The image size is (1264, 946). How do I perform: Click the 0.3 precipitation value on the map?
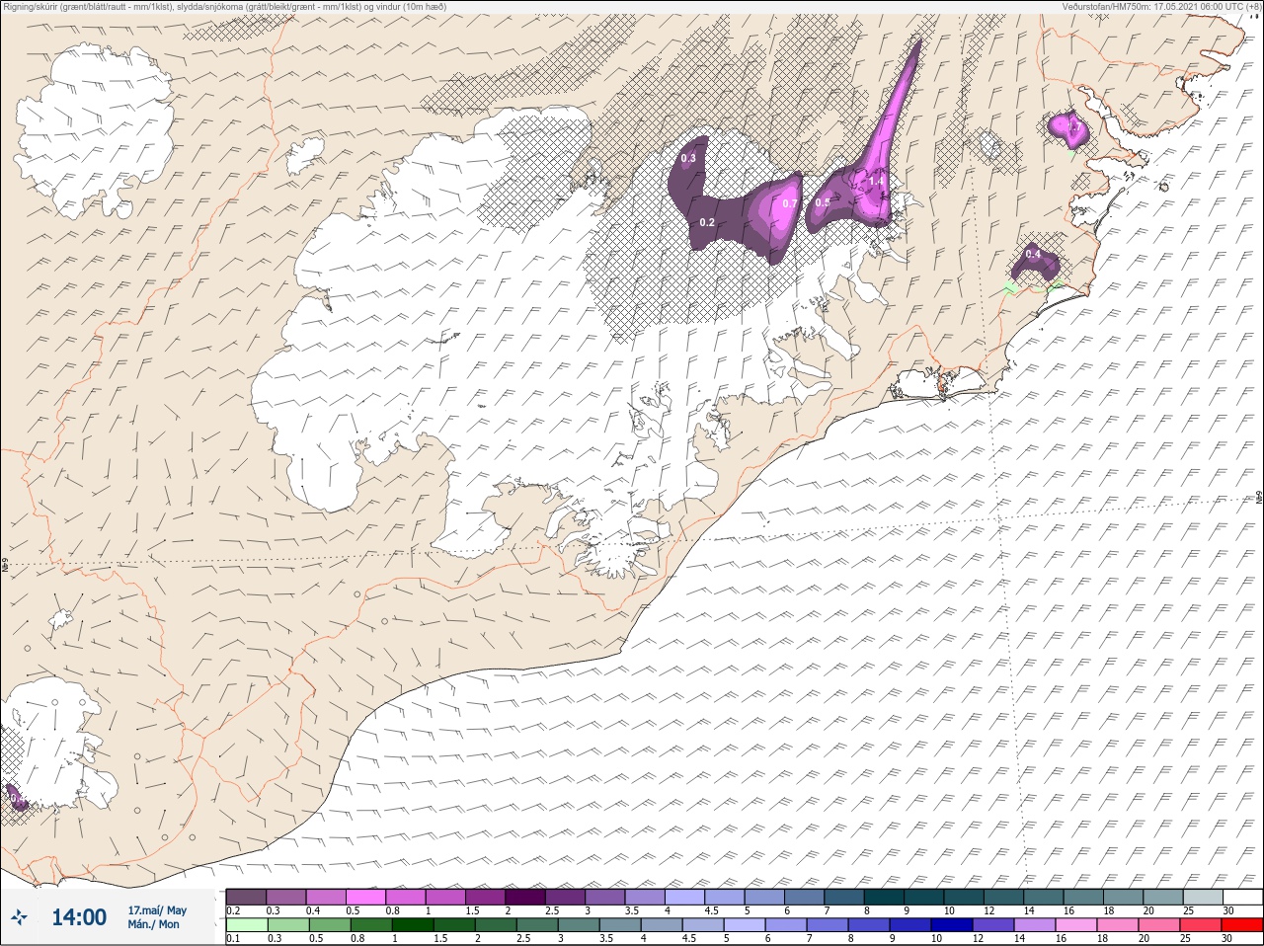tap(688, 158)
